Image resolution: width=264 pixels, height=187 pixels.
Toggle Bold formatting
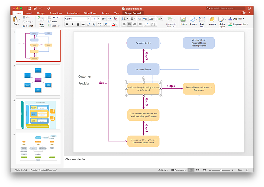point(67,25)
